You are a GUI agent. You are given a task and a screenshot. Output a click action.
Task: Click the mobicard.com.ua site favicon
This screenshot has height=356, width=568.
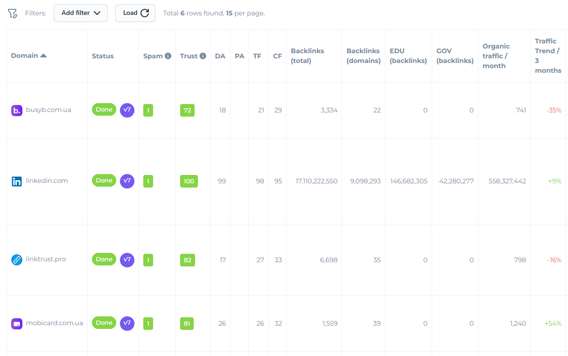pos(17,323)
